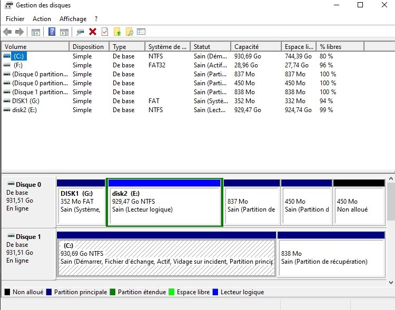Click the blue Lecteur logique legend swatch
The width and height of the screenshot is (395, 310).
coord(215,292)
